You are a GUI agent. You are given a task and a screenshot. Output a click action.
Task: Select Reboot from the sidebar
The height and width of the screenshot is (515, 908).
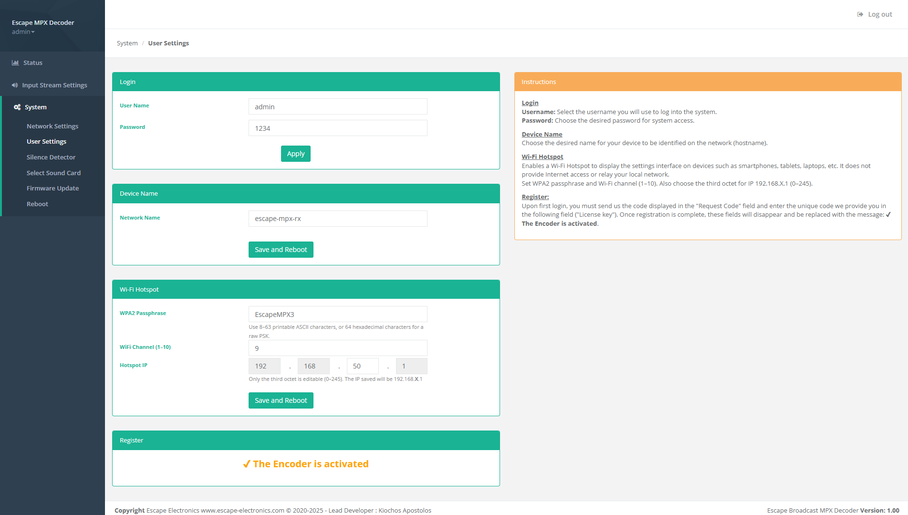(37, 204)
